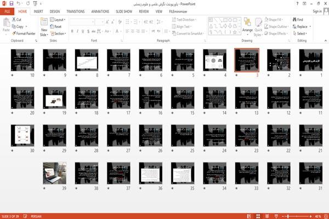Viewport: 329px width, 219px height.
Task: Switch to the SLIDE SHOW tab
Action: tap(124, 12)
